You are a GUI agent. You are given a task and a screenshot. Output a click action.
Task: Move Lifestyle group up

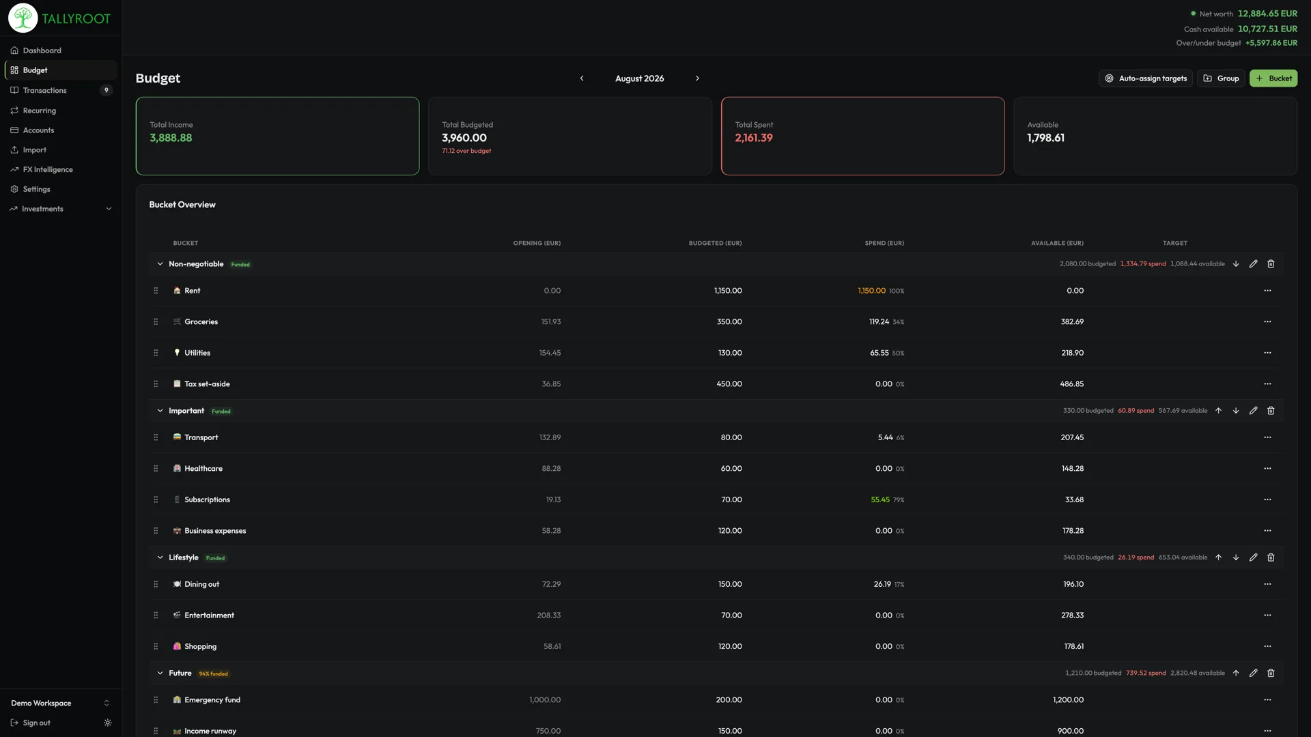(1218, 558)
